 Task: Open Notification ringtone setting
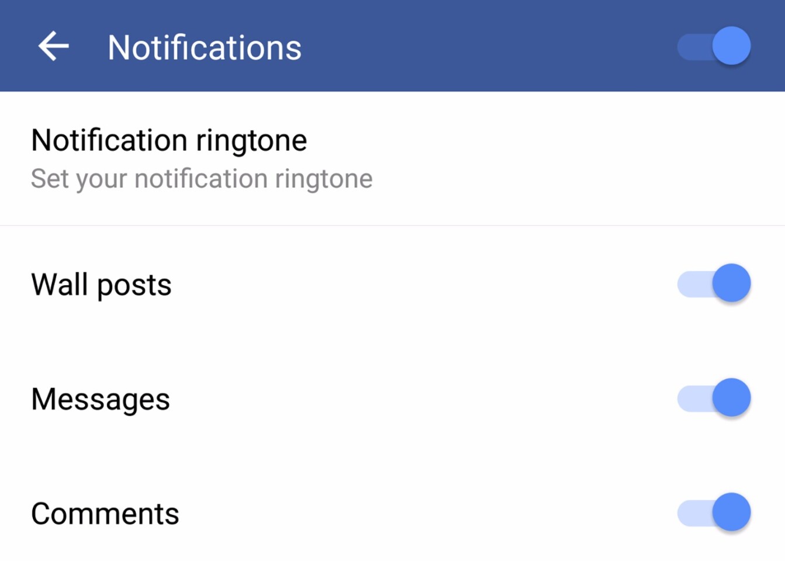[169, 141]
